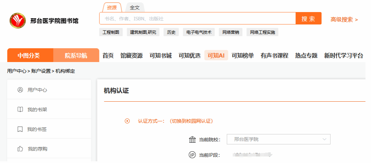Click 机构绑定 in the breadcrumb

click(x=65, y=71)
